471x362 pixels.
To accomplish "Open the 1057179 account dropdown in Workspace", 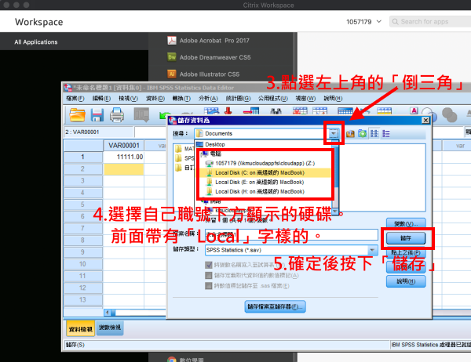I will coord(363,22).
